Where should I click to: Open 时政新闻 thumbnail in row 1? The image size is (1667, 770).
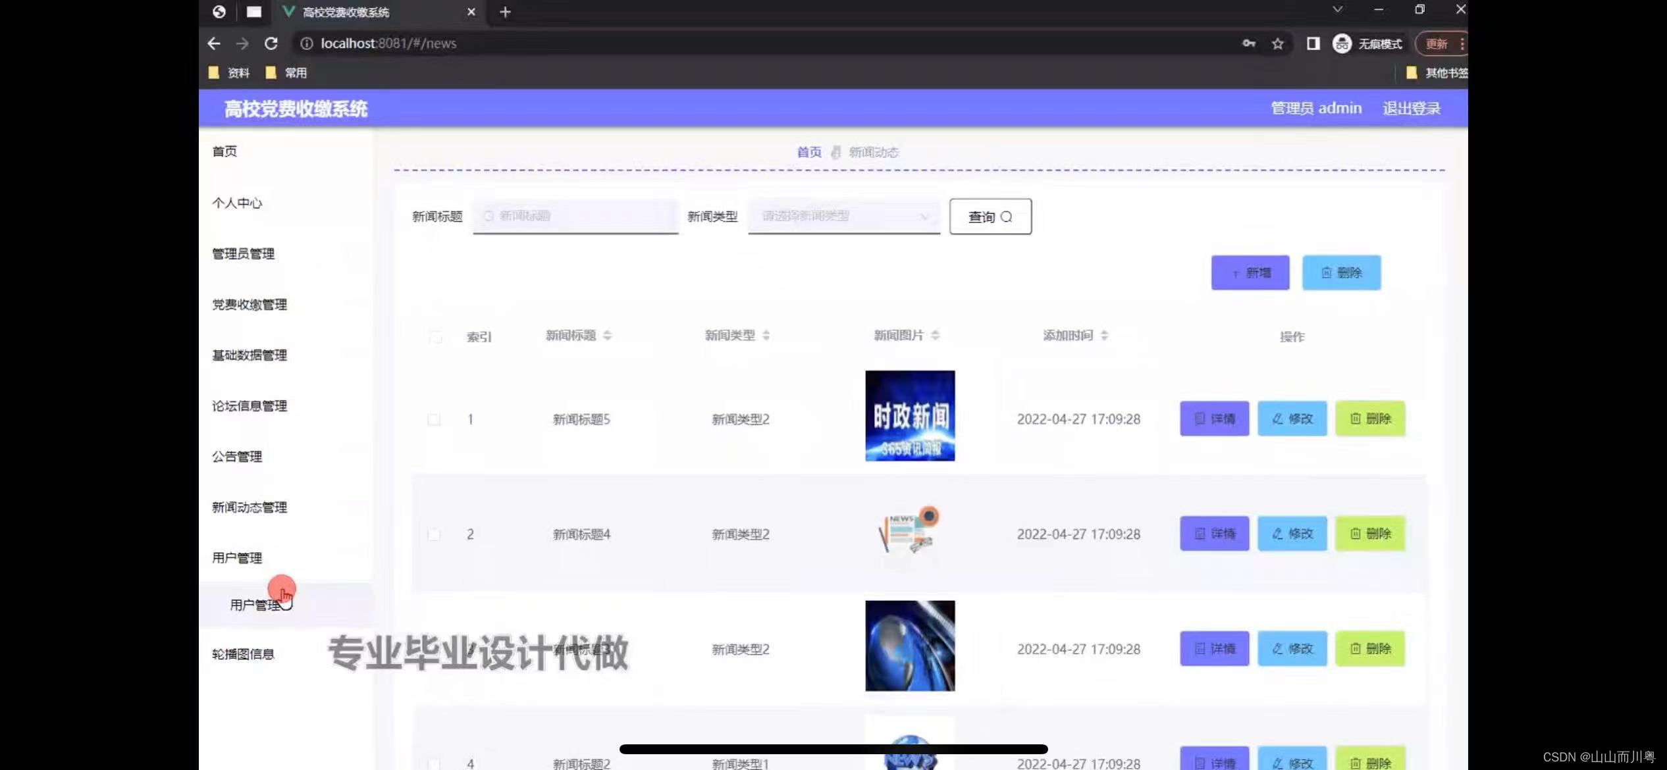click(x=910, y=415)
